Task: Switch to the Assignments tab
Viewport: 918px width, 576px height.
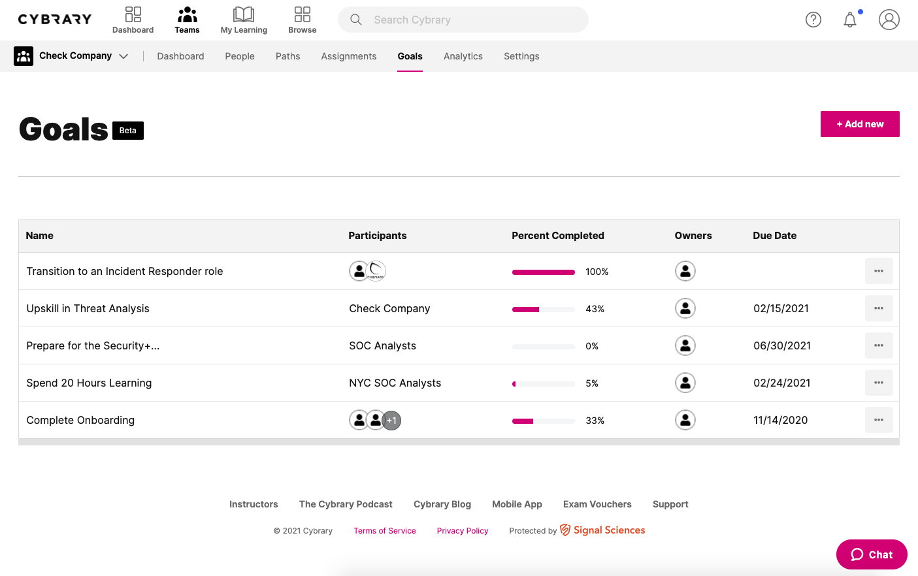Action: 349,56
